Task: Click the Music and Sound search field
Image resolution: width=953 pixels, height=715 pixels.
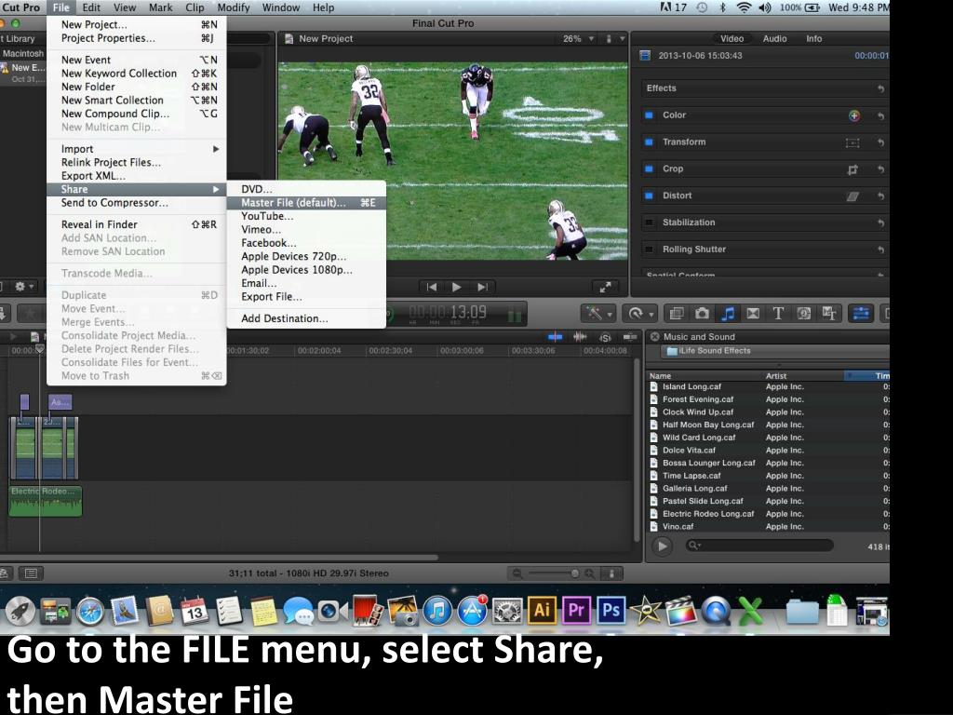Action: point(759,546)
